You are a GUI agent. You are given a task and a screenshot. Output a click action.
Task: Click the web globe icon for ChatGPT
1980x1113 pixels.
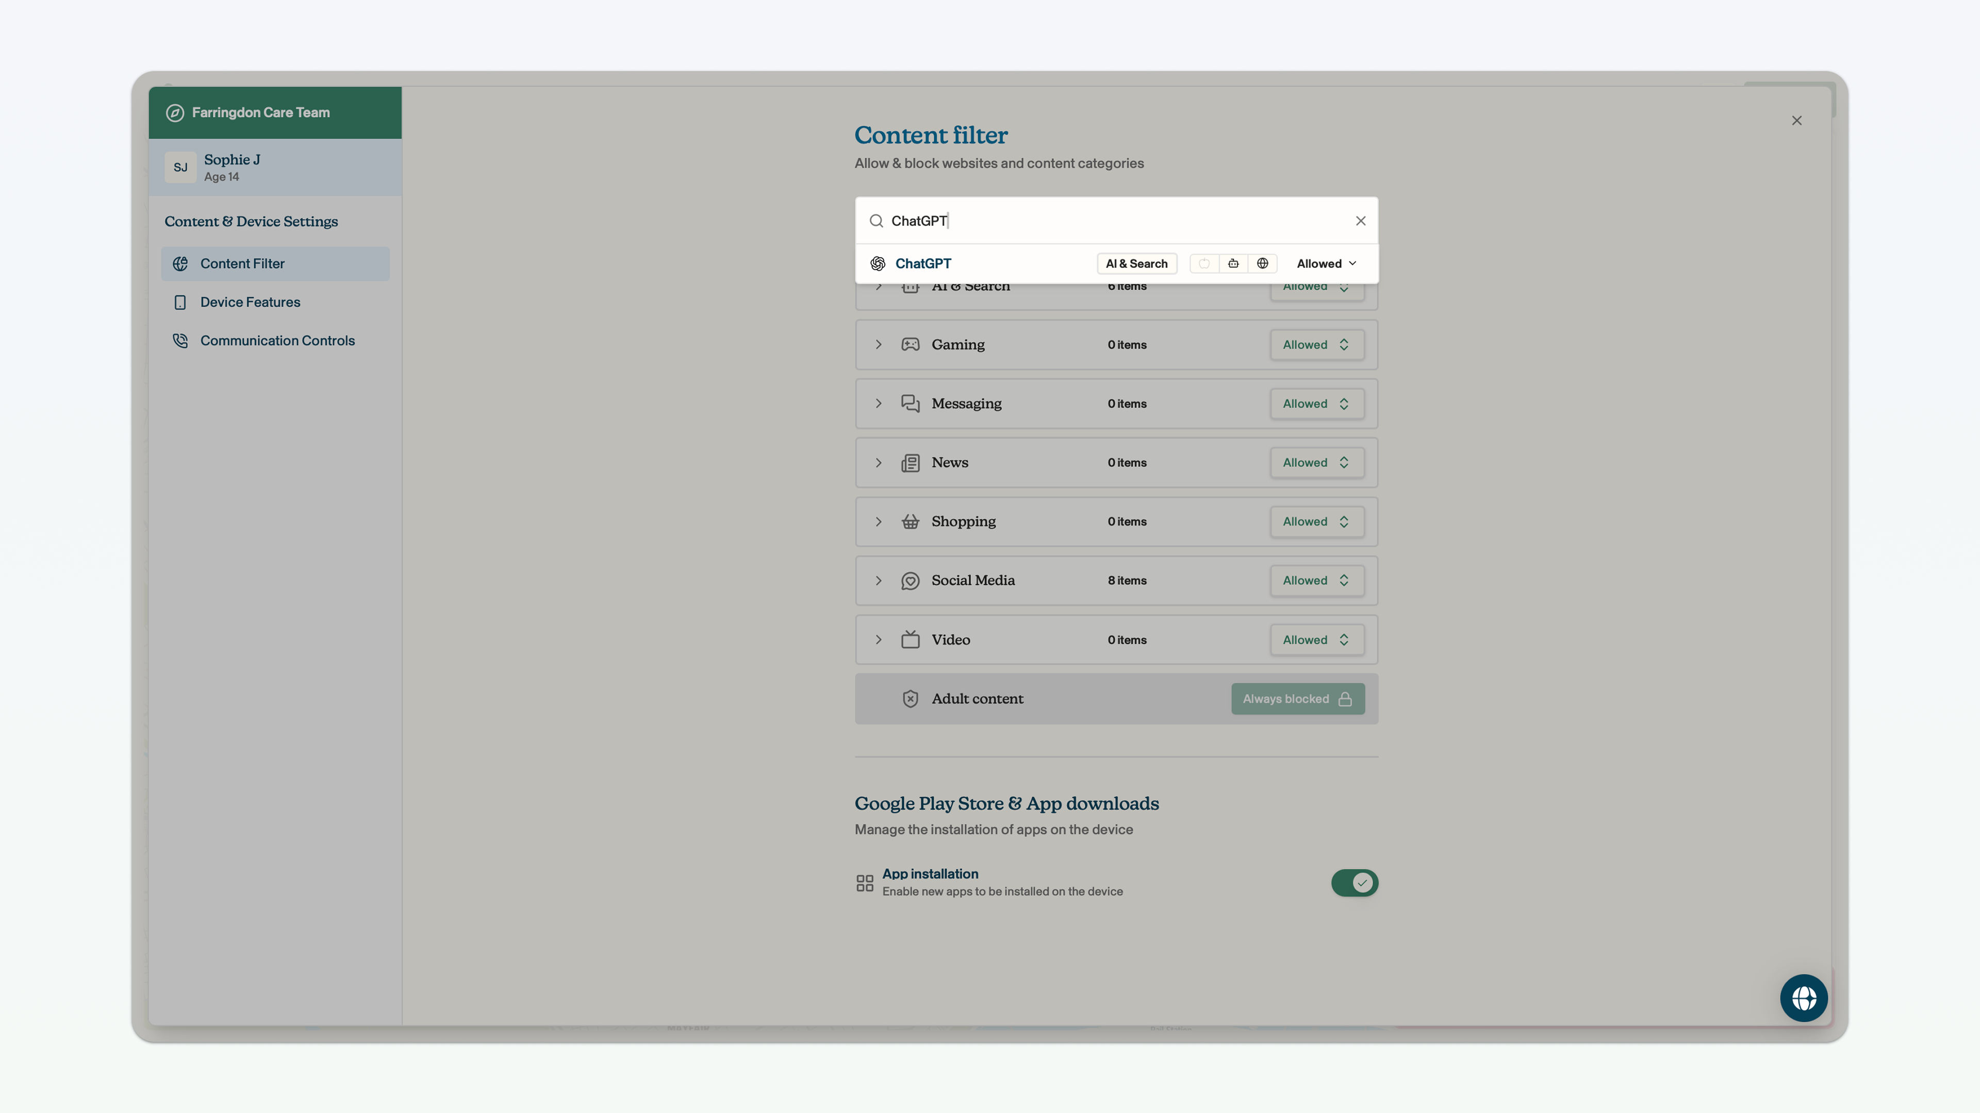[1262, 263]
